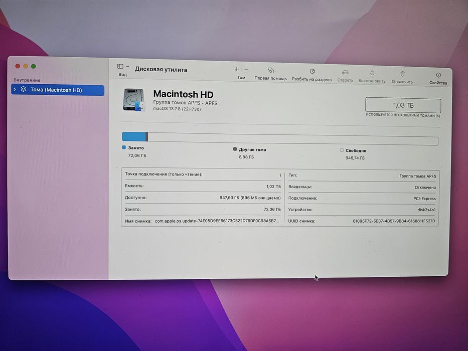The height and width of the screenshot is (351, 468).
Task: Zoom the window with green button
Action: coord(34,66)
